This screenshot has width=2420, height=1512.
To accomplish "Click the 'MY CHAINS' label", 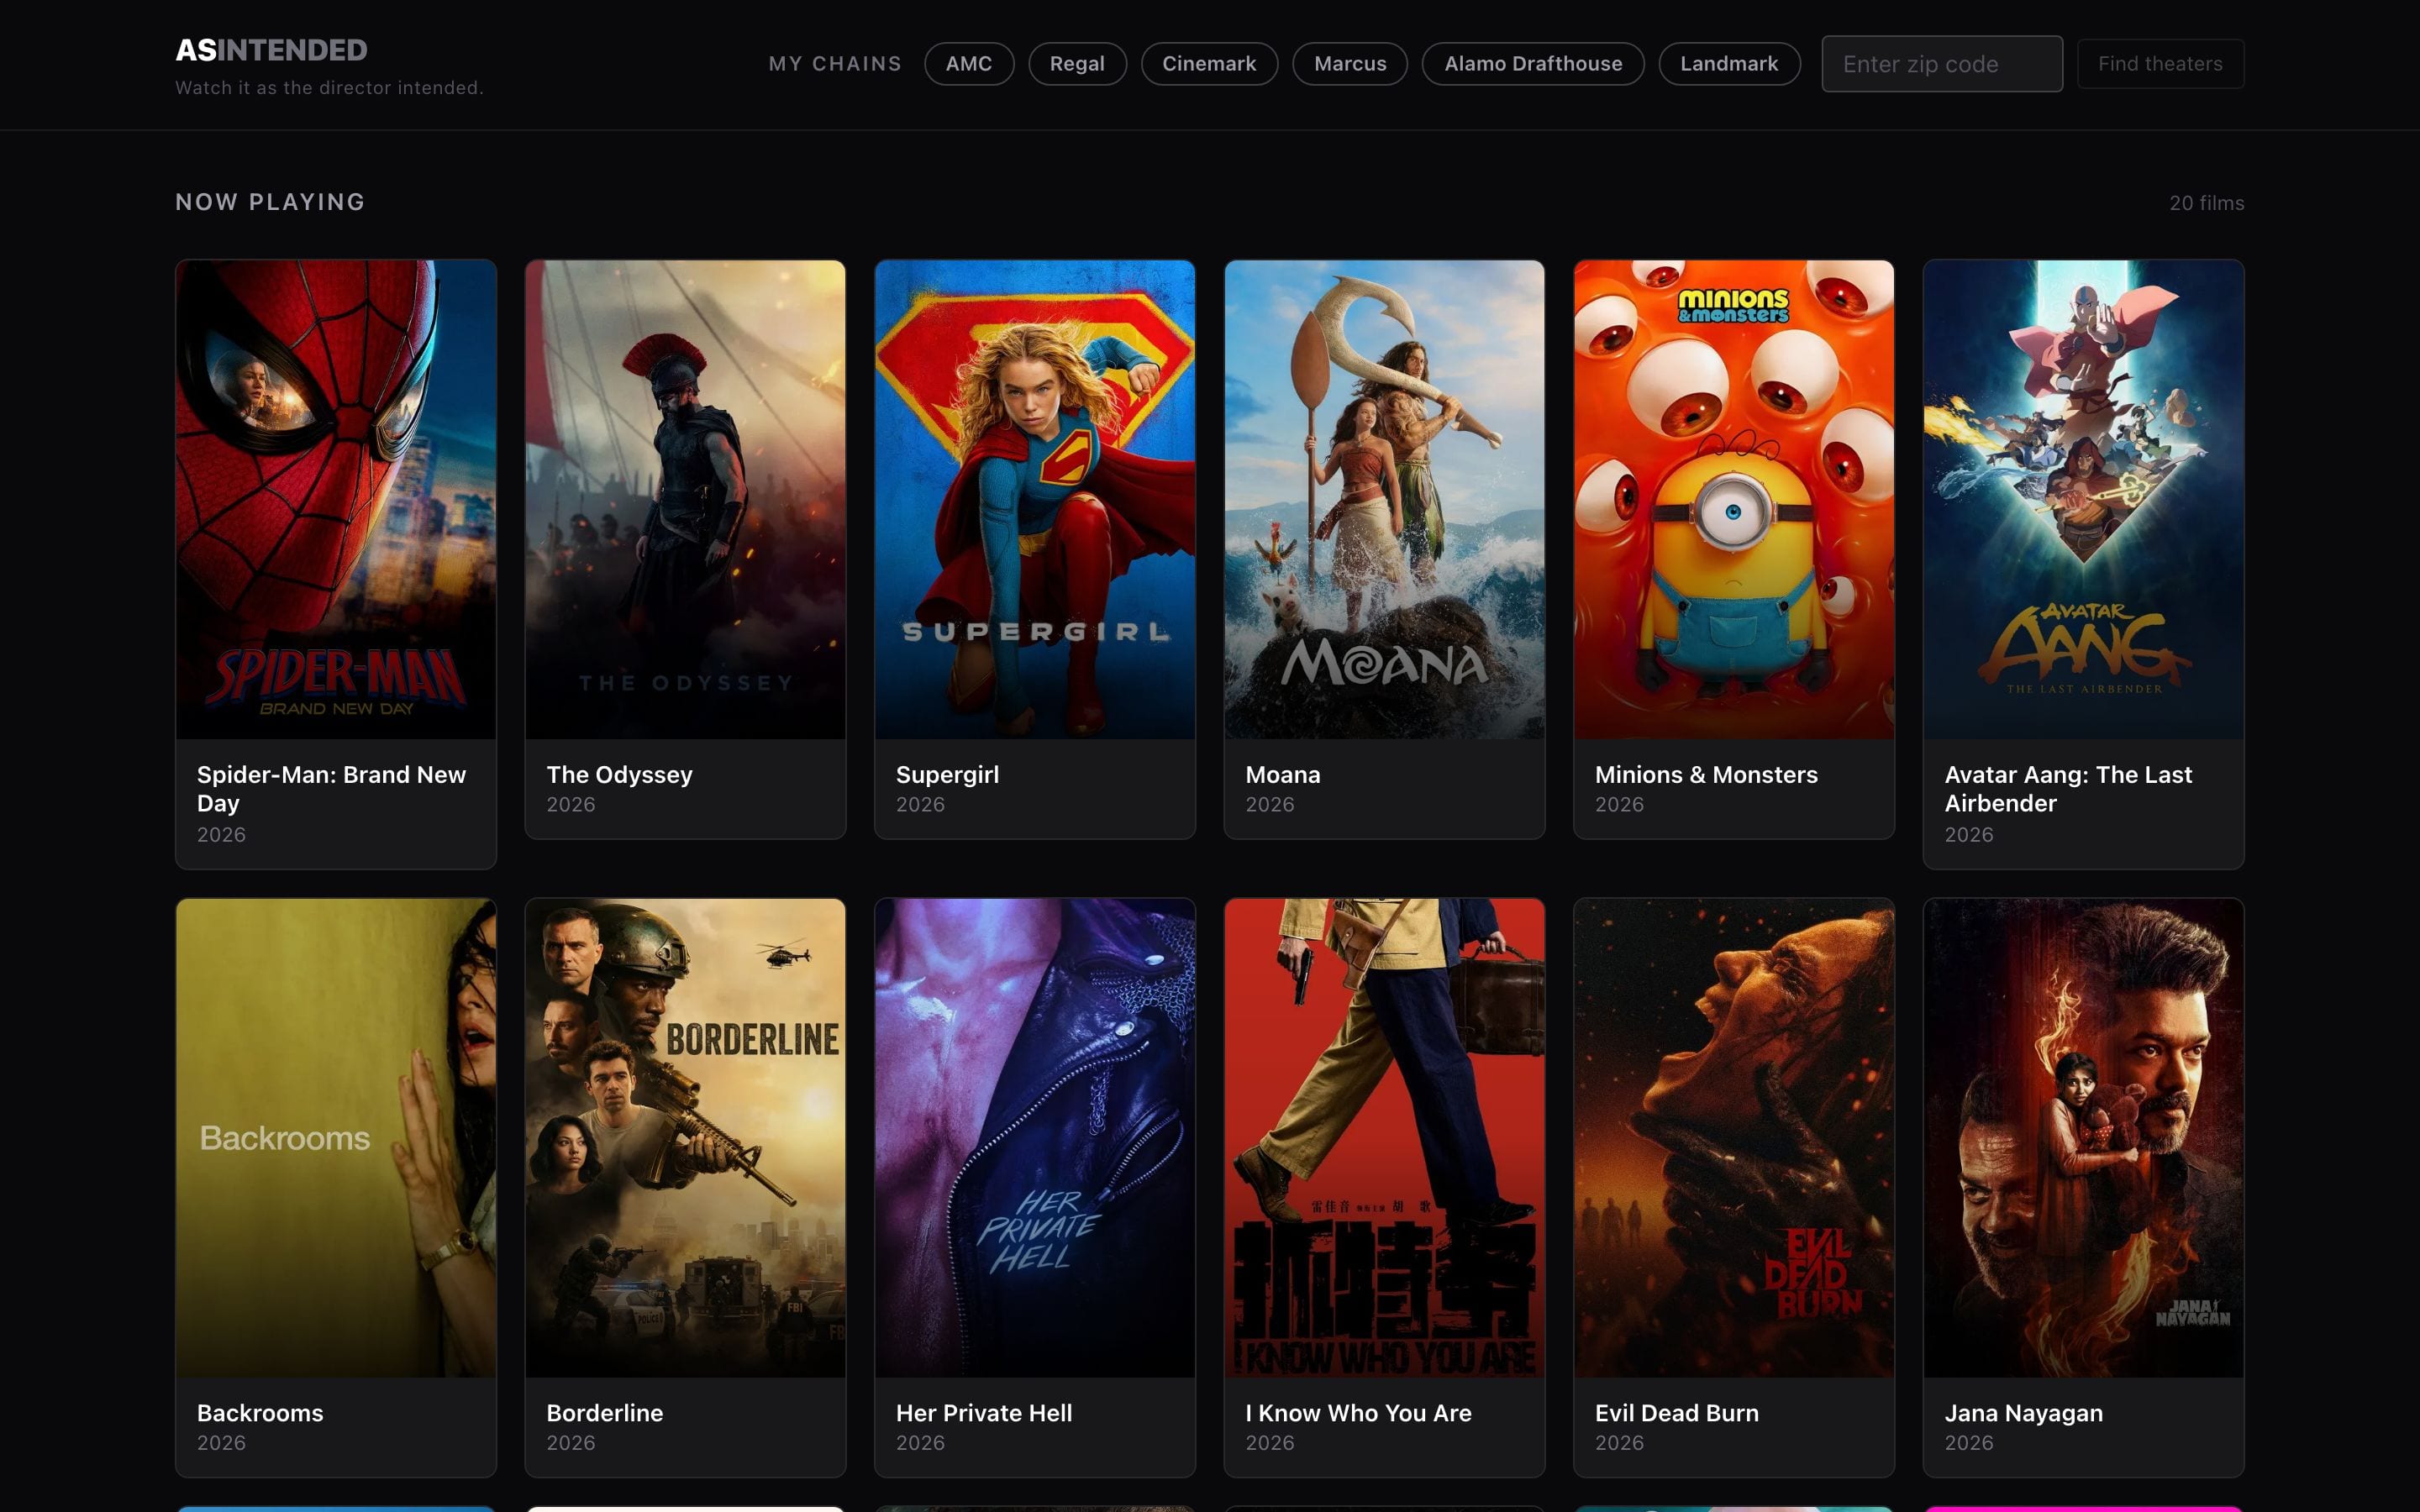I will 835,64.
